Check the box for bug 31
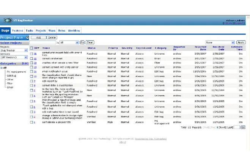 31,54
